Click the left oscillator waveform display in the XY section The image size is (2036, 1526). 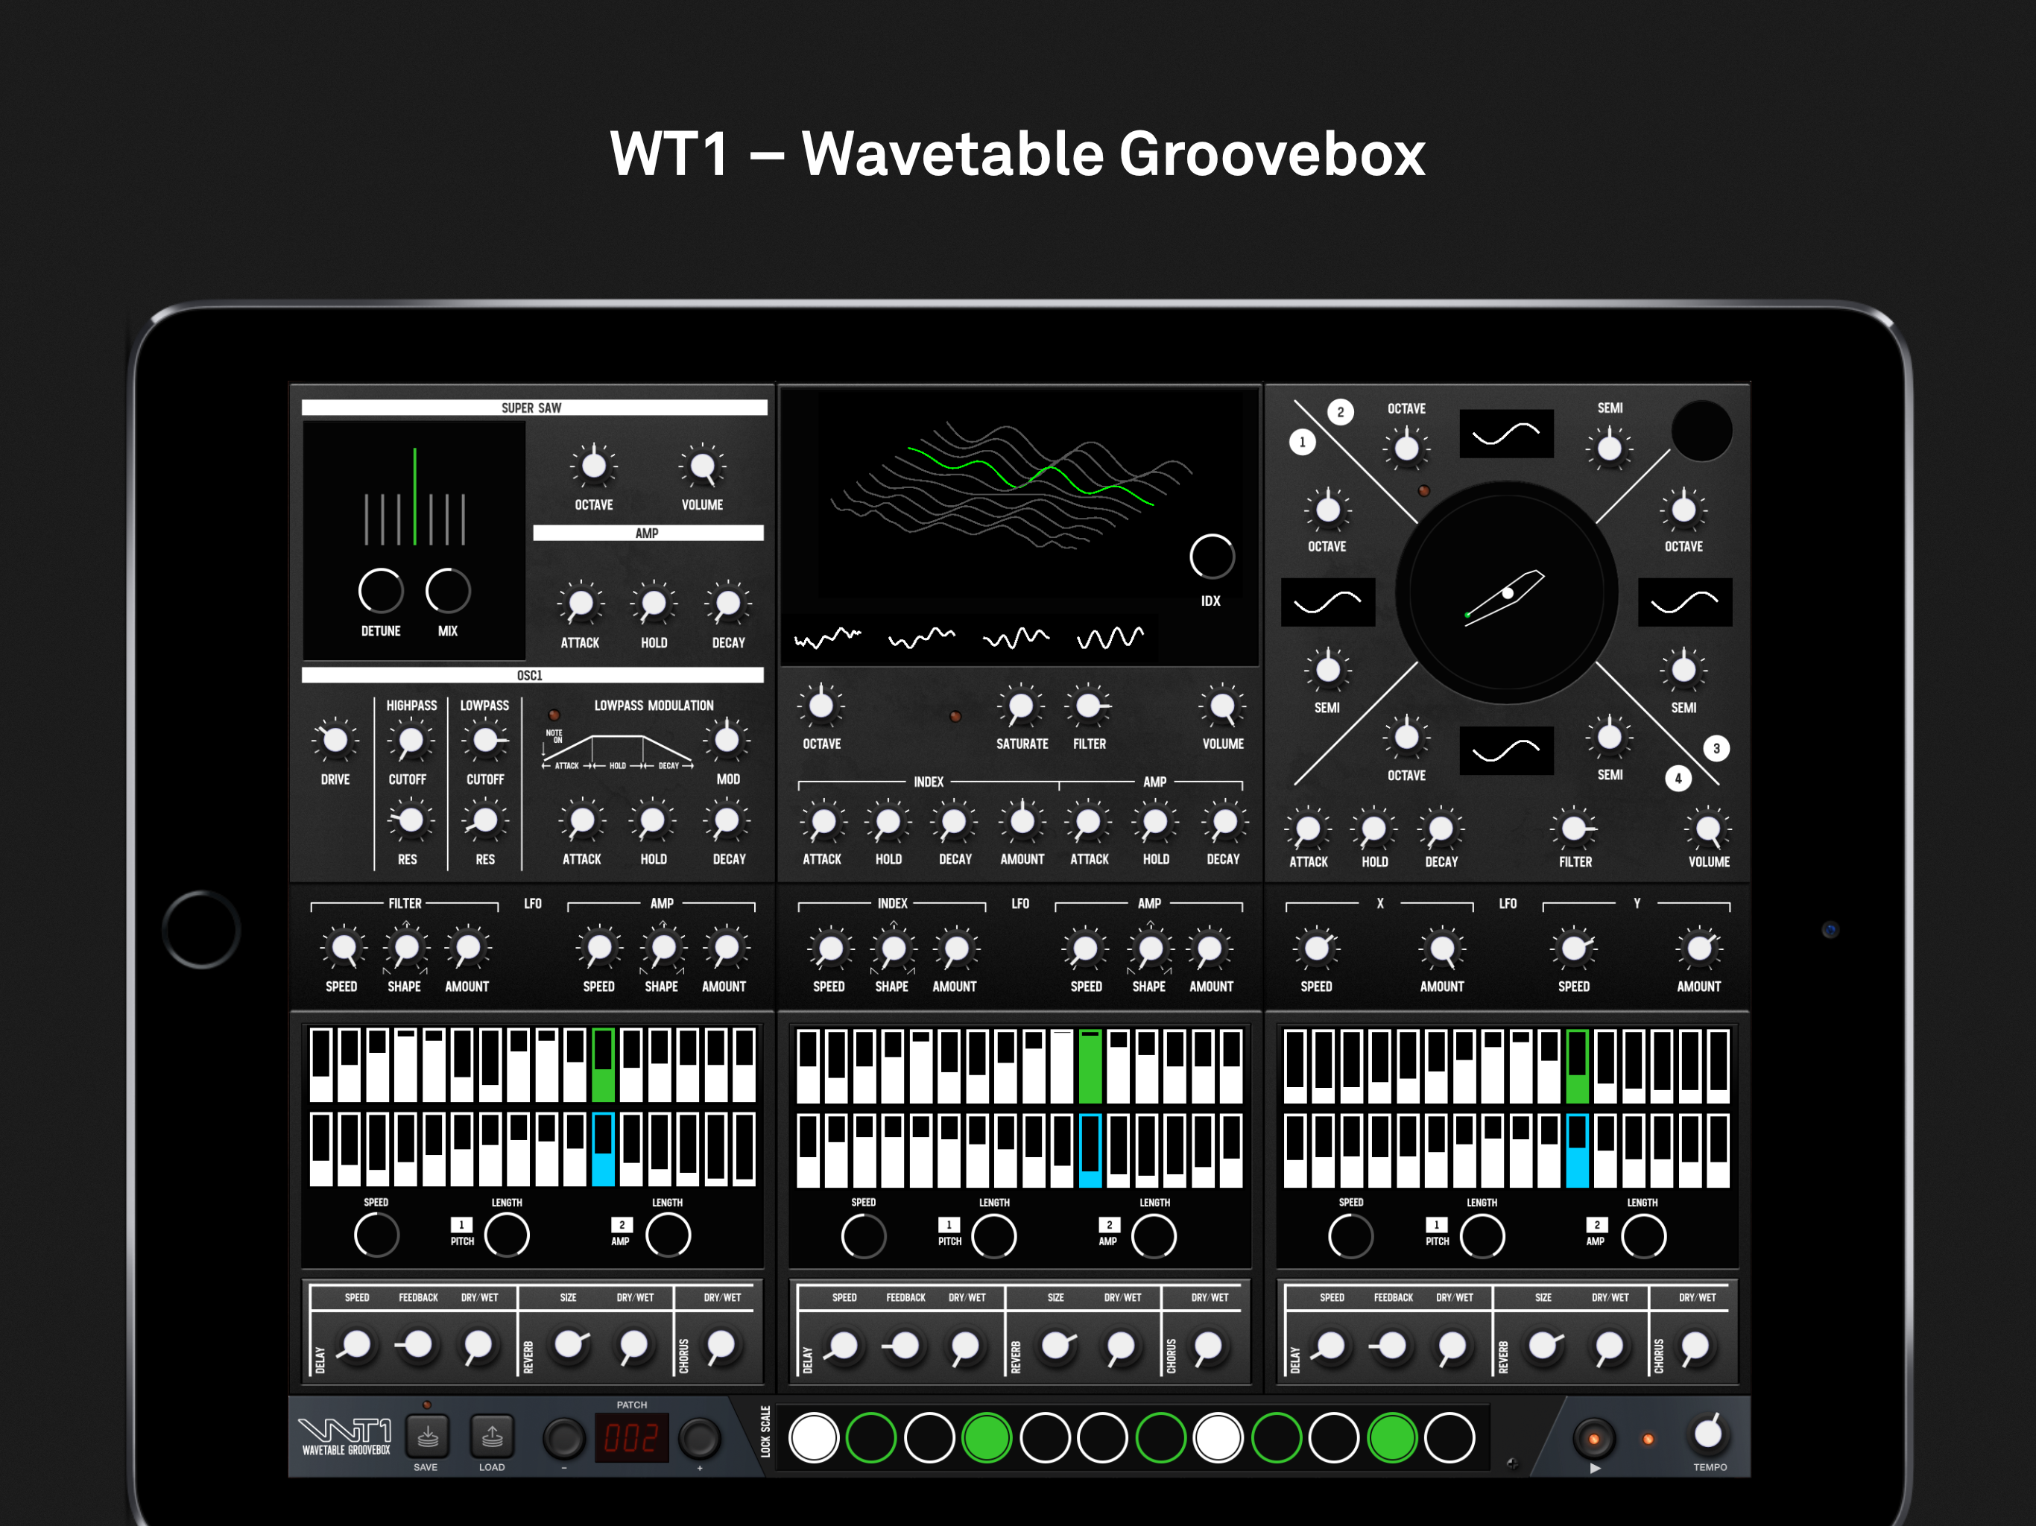click(x=1327, y=602)
